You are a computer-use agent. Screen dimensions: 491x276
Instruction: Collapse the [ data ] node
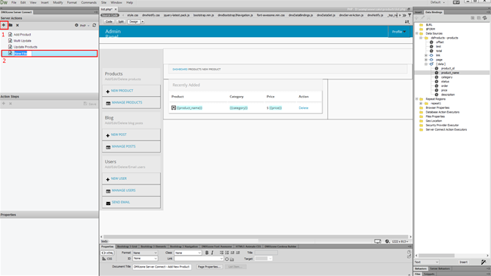pos(426,64)
